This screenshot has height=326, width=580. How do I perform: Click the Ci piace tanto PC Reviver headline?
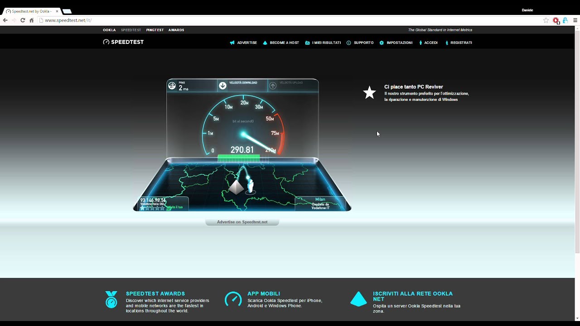pyautogui.click(x=414, y=86)
